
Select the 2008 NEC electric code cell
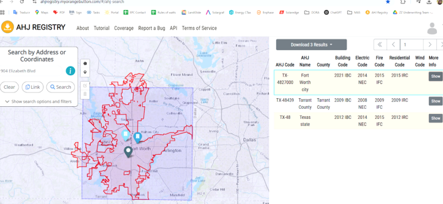point(362,103)
